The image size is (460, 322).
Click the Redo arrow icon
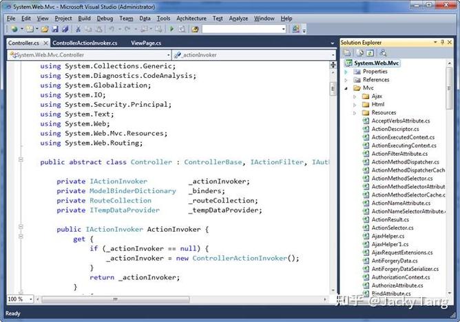pos(127,29)
